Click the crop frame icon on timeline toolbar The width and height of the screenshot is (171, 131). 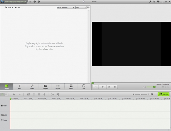[x=53, y=94]
